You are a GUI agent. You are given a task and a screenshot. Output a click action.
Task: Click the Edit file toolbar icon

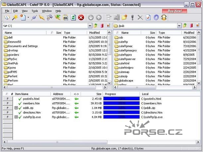tap(108, 18)
